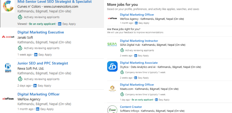Click 'Janaki Soft' company name
The image size is (232, 113).
click(25, 37)
